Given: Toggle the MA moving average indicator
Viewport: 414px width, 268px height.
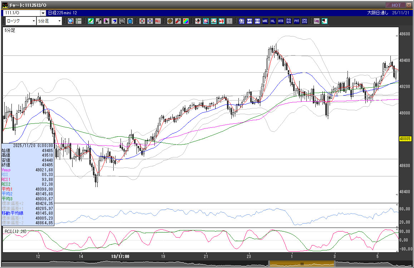Looking at the screenshot, I should tap(249, 21).
